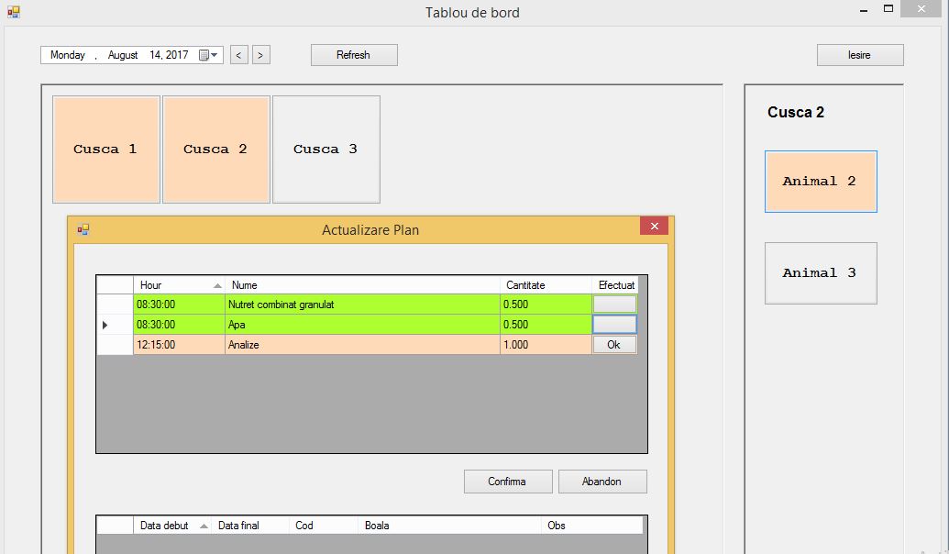
Task: Click the Nume column header
Action: click(x=362, y=285)
